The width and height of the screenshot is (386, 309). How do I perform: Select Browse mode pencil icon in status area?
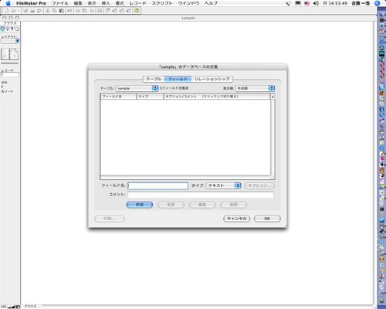pos(3,29)
